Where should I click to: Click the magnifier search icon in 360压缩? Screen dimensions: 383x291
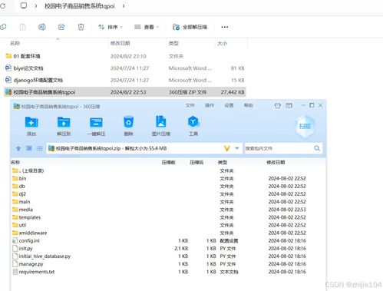point(317,148)
